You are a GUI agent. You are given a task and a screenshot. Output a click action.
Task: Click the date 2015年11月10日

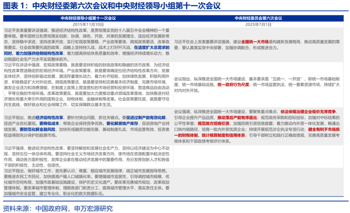pos(88,24)
